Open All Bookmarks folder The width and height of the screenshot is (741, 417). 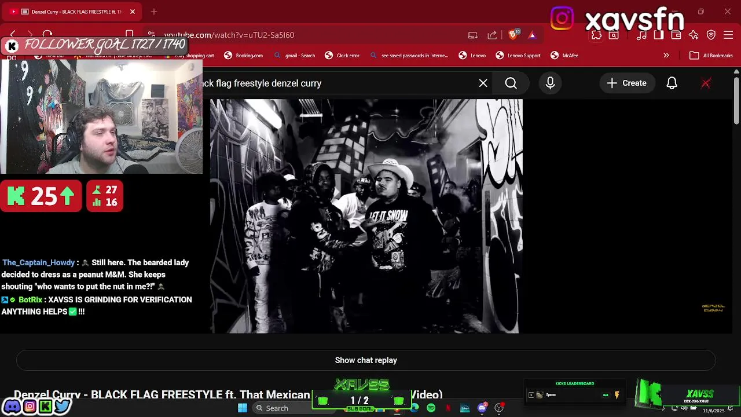pyautogui.click(x=711, y=56)
